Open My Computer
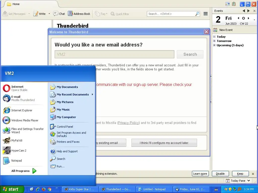Viewport: 258px width, 193px height. coord(72,117)
